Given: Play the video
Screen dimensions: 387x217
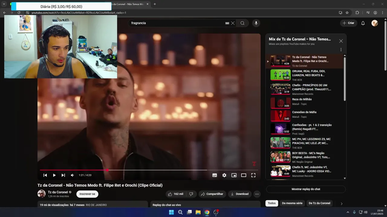Looking at the screenshot, I should (54, 175).
